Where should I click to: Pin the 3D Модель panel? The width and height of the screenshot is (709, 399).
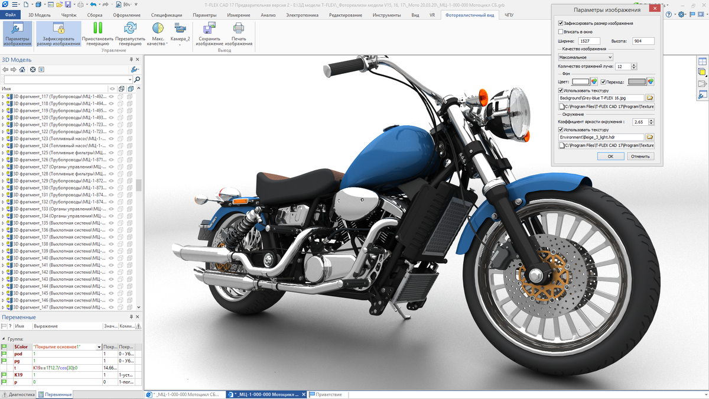131,60
